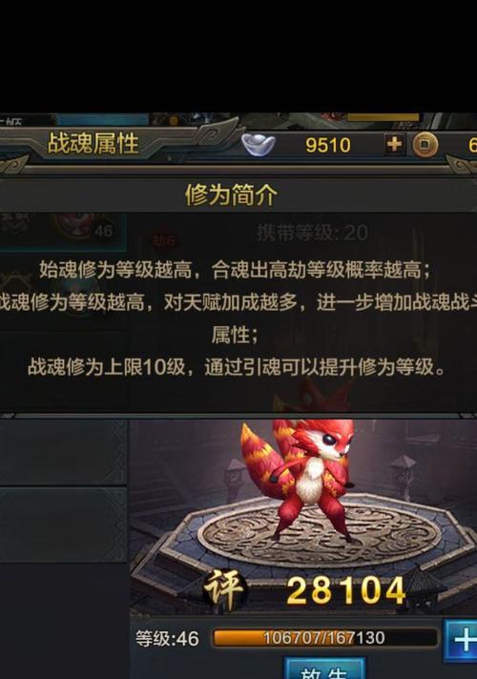Screen dimensions: 477x679
Task: Tap the 修为简介 popup header
Action: [231, 195]
